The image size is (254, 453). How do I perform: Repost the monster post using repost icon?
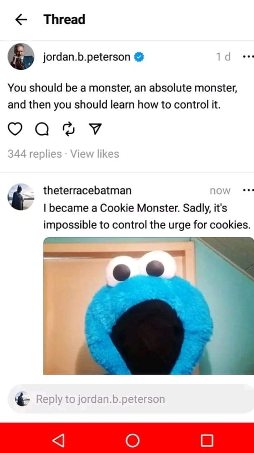(x=69, y=130)
